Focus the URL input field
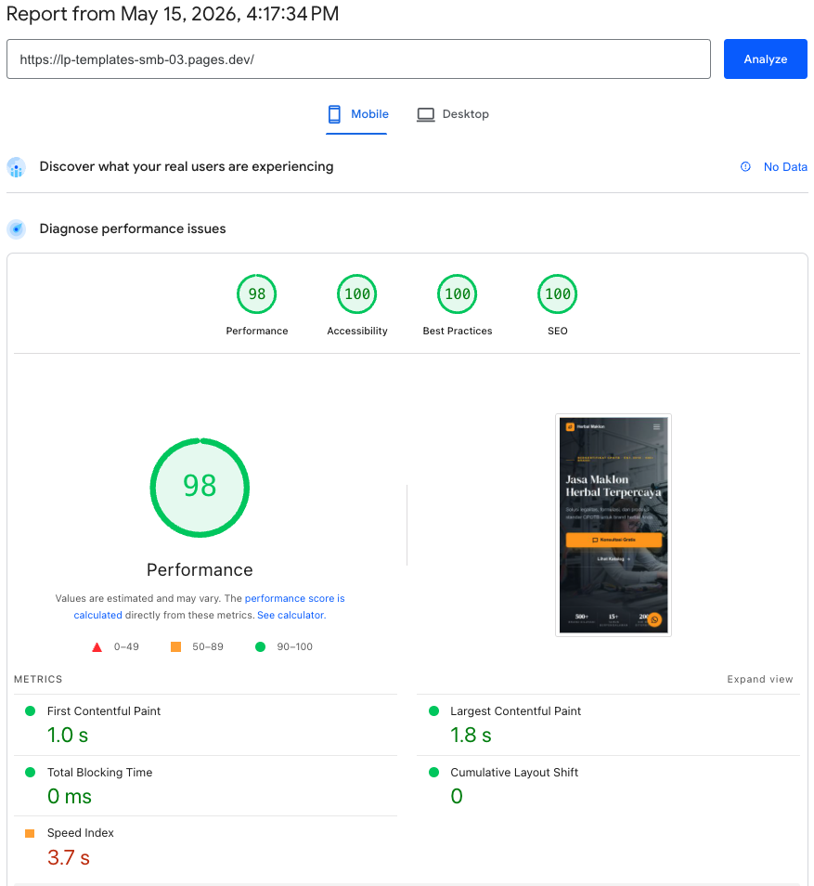This screenshot has width=814, height=886. [358, 59]
